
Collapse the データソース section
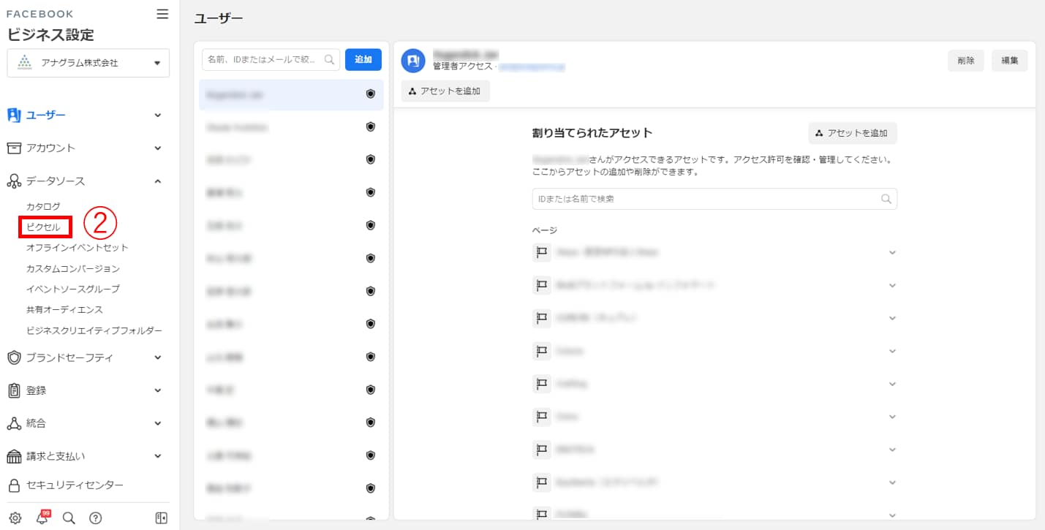click(x=158, y=181)
